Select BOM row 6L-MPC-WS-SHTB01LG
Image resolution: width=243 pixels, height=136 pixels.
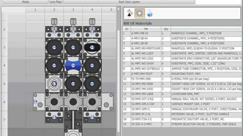click(182, 69)
